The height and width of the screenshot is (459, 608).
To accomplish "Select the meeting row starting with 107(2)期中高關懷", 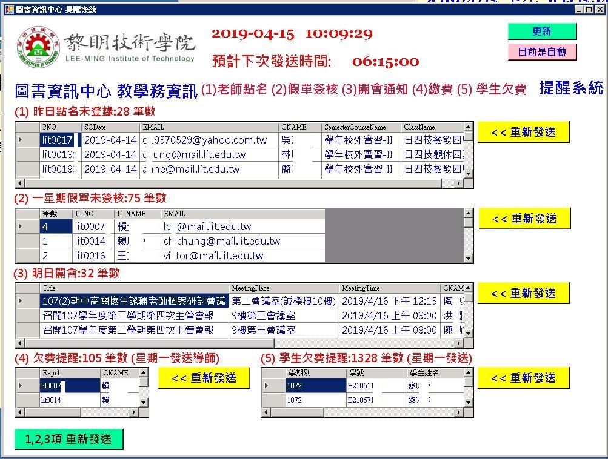I will tap(133, 300).
